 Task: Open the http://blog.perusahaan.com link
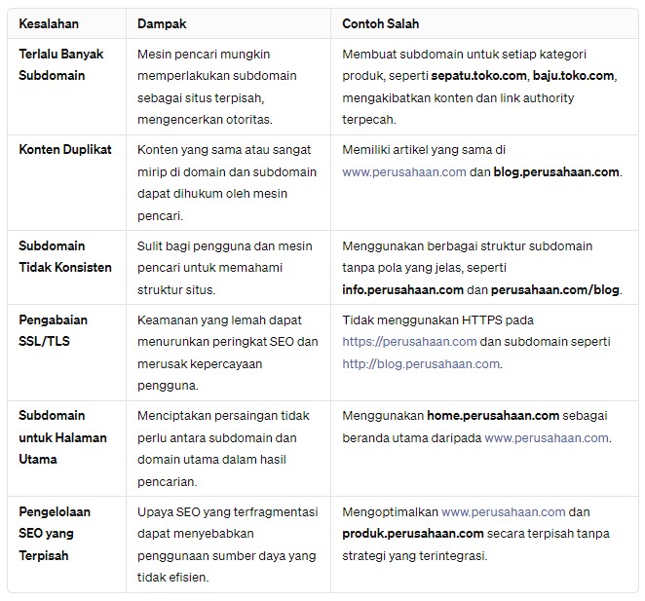tap(421, 363)
